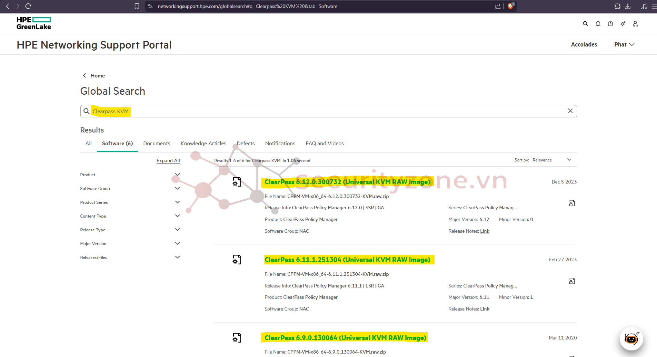Open the help question mark icon
657x357 pixels.
click(x=610, y=23)
